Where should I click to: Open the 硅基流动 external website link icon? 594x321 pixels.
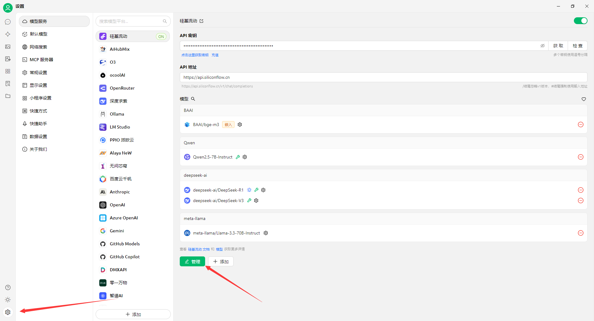201,21
